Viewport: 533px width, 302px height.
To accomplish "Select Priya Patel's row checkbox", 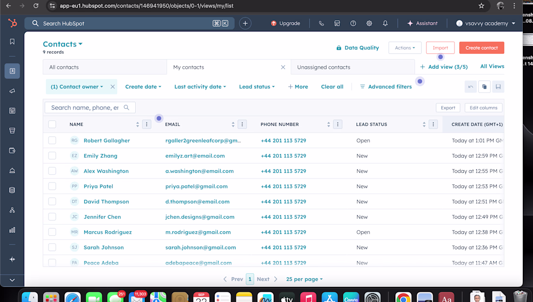I will click(52, 186).
